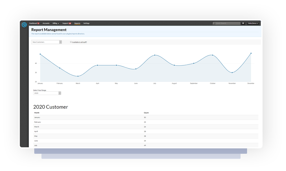286x171 pixels.
Task: Click 'October' axis label under chart
Action: [x=212, y=83]
